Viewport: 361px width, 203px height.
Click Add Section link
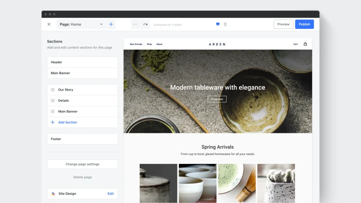click(x=67, y=122)
